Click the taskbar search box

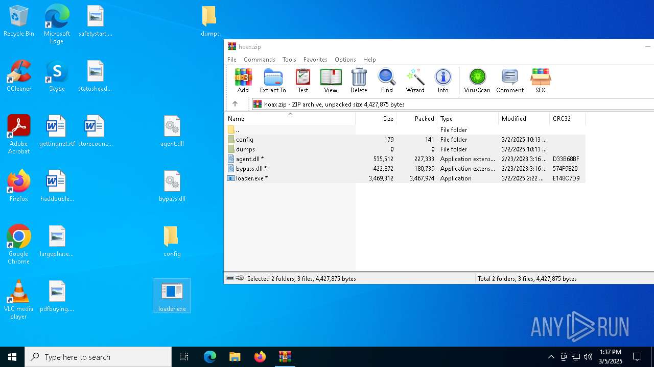coord(98,357)
